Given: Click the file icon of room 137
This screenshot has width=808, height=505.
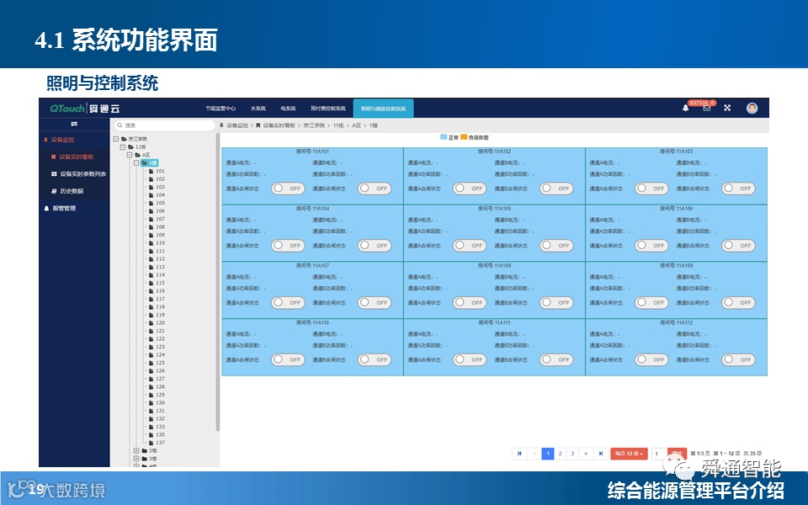Looking at the screenshot, I should click(x=151, y=443).
